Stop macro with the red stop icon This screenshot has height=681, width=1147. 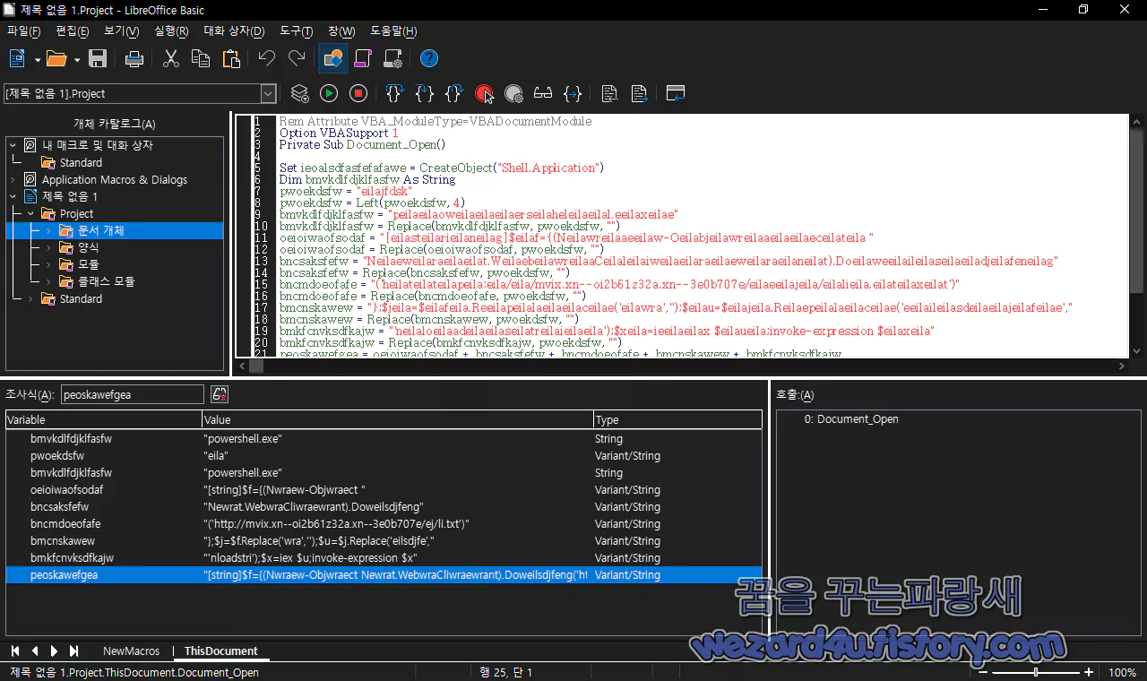coord(358,93)
